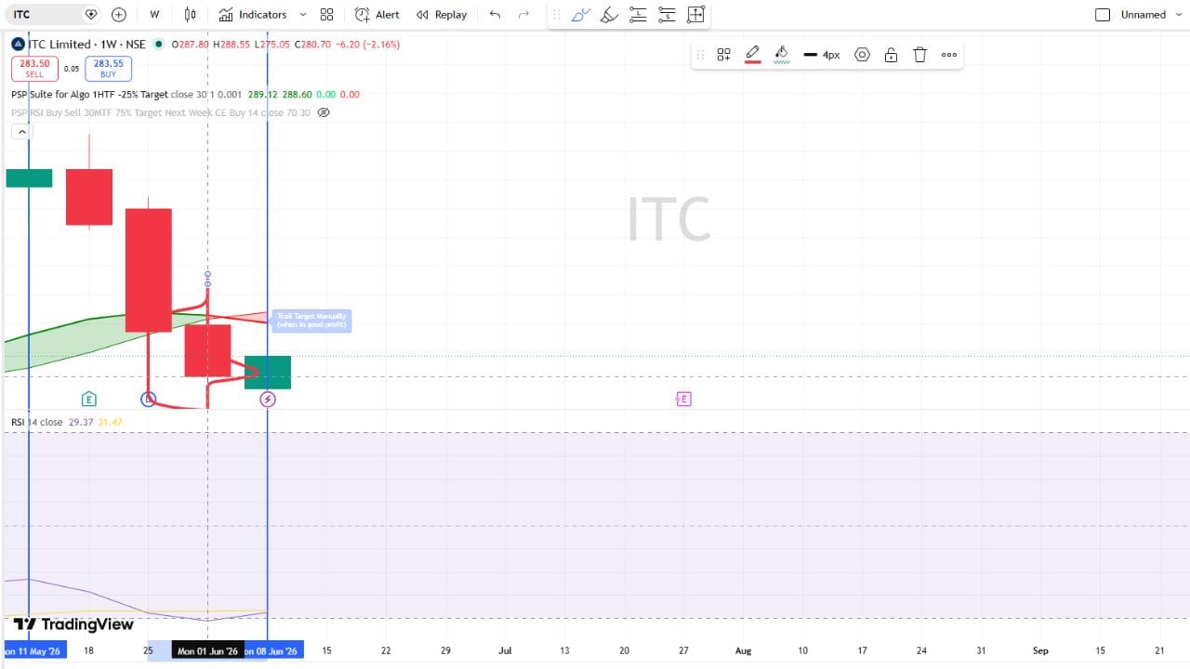
Task: Show the hidden PSP RSI indicator eye icon
Action: point(324,112)
